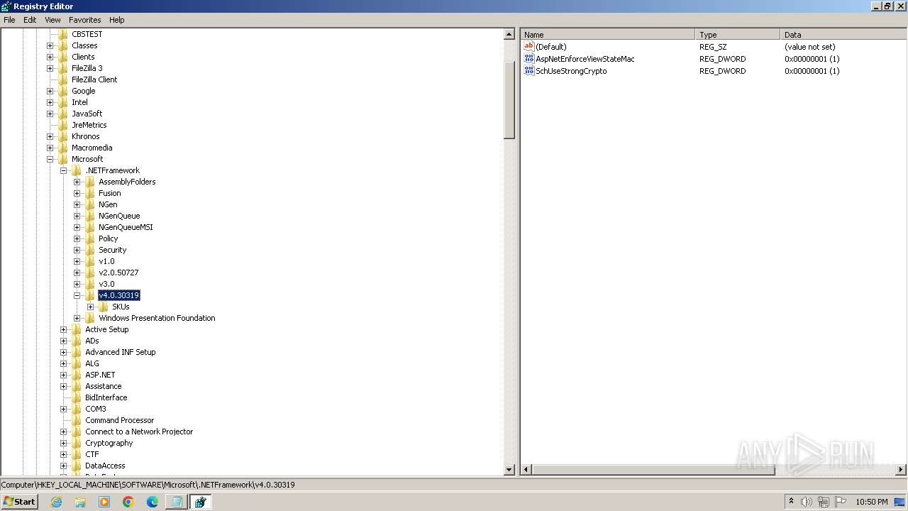This screenshot has width=908, height=511.
Task: Select the NGenQueue key
Action: [x=119, y=216]
